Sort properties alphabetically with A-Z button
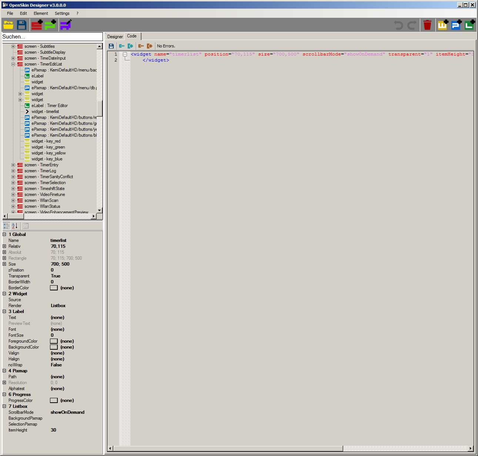478x456 pixels. 15,226
